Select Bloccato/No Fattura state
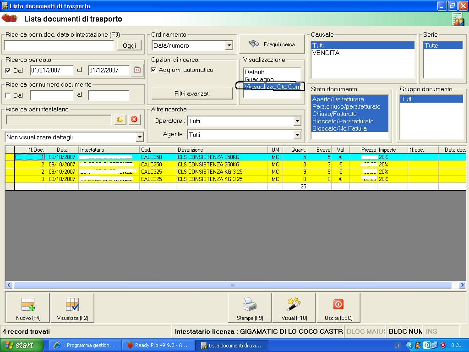This screenshot has width=469, height=352. (349, 128)
